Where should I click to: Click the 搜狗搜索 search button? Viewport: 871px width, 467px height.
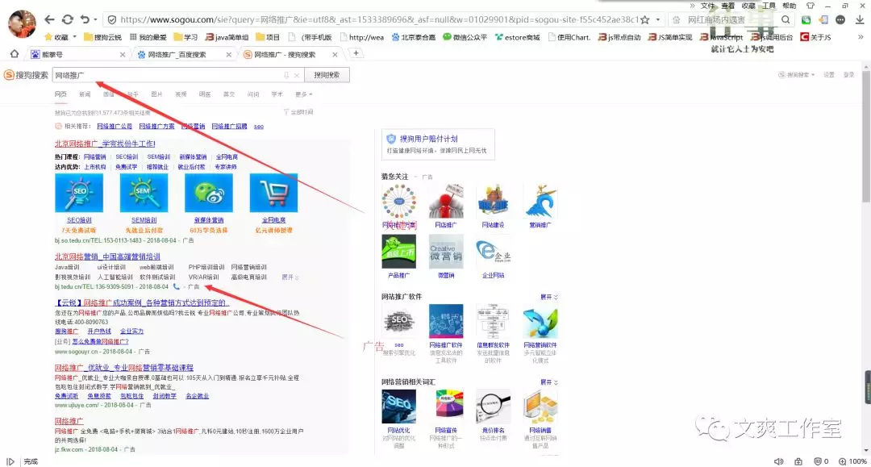[327, 75]
